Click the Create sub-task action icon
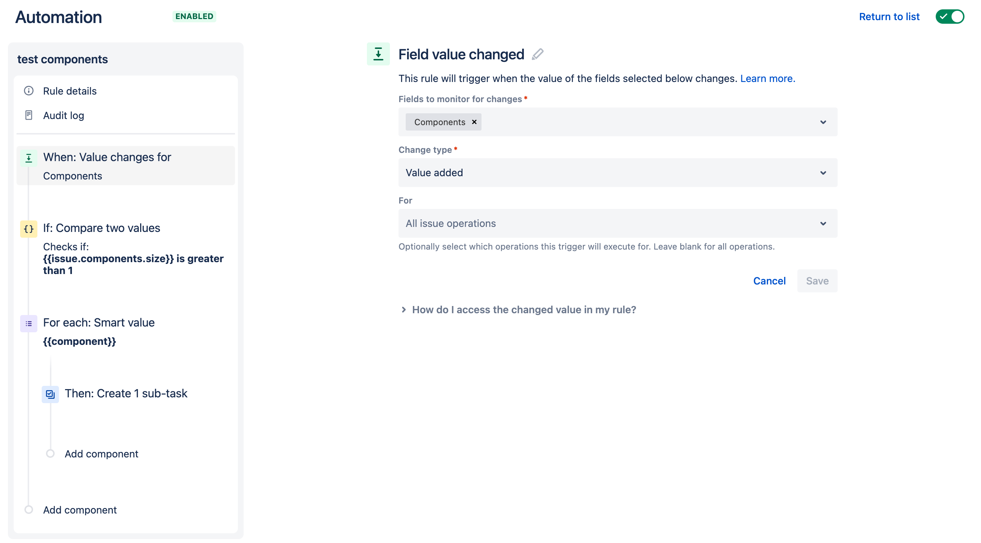This screenshot has height=543, width=981. coord(50,394)
